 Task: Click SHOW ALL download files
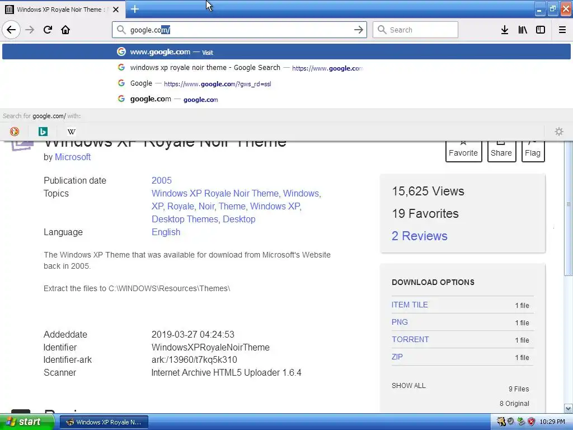point(408,385)
